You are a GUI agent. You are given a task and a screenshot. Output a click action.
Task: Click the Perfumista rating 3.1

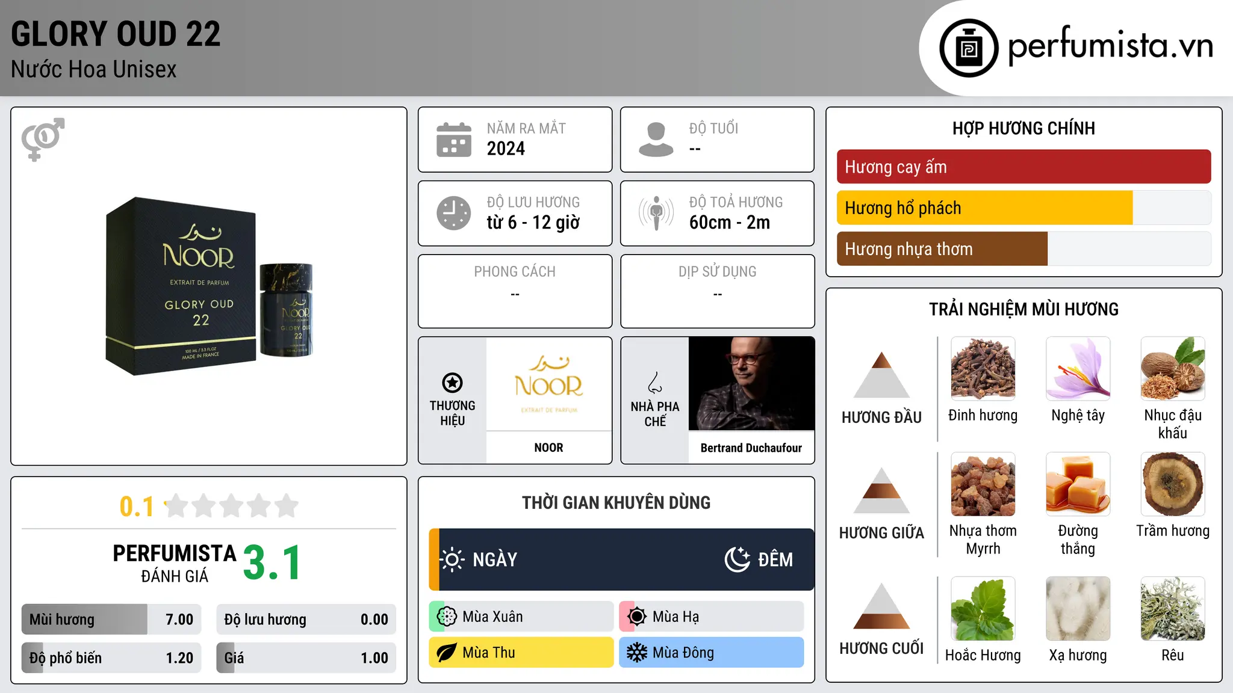[x=272, y=562]
